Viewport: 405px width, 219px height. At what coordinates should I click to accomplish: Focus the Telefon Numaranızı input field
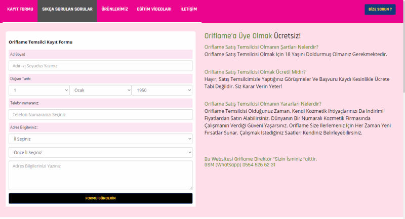click(x=100, y=114)
